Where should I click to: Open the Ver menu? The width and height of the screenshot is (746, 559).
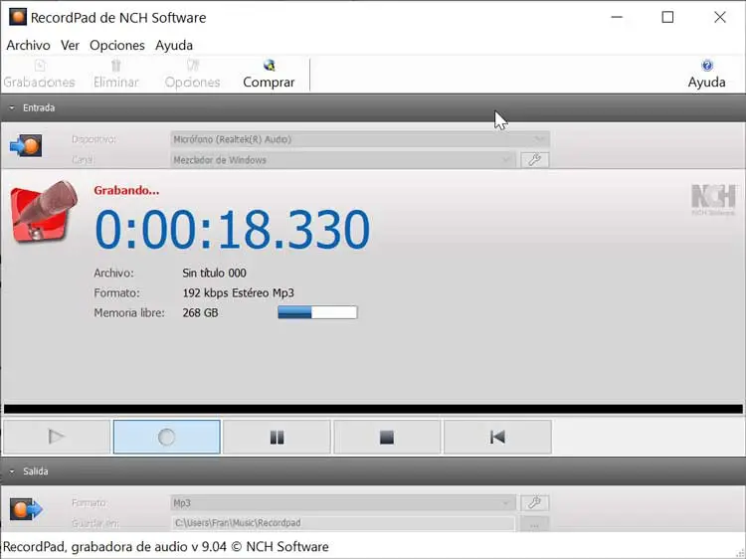[x=70, y=45]
